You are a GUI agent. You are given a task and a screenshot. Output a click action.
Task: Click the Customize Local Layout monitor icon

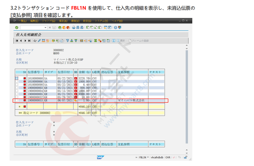pos(120,27)
